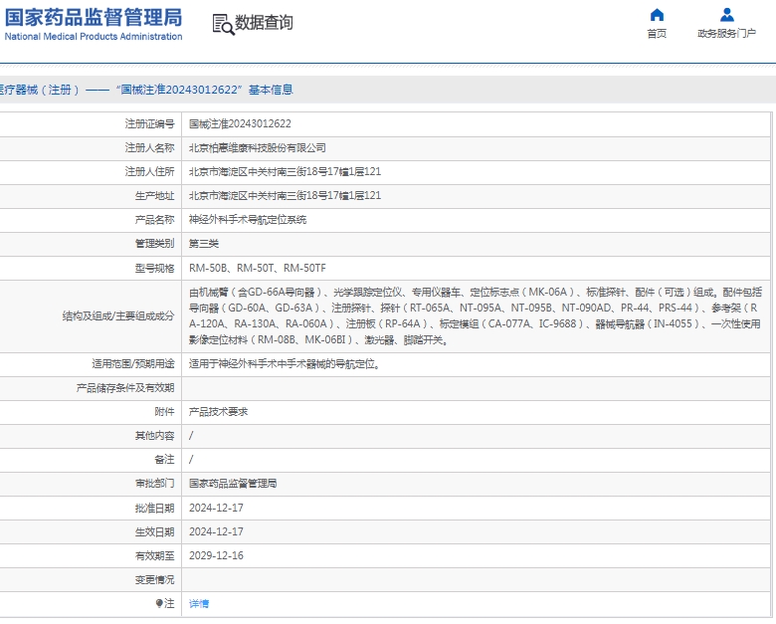Click the 注册人名称 label
Screen dimensions: 776x624
(149, 147)
